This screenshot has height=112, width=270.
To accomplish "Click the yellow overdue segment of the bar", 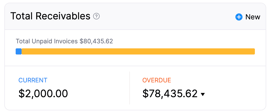I will [x=138, y=51].
